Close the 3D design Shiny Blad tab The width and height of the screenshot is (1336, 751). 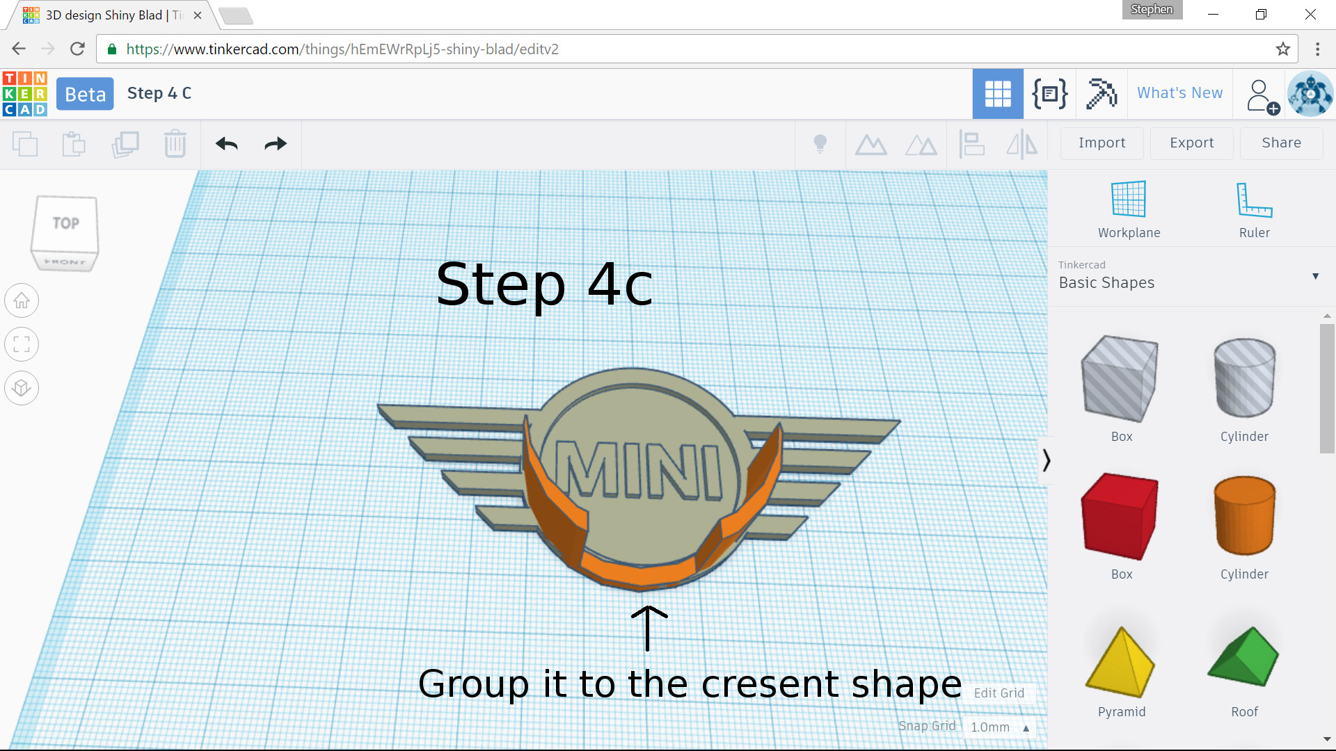[198, 15]
